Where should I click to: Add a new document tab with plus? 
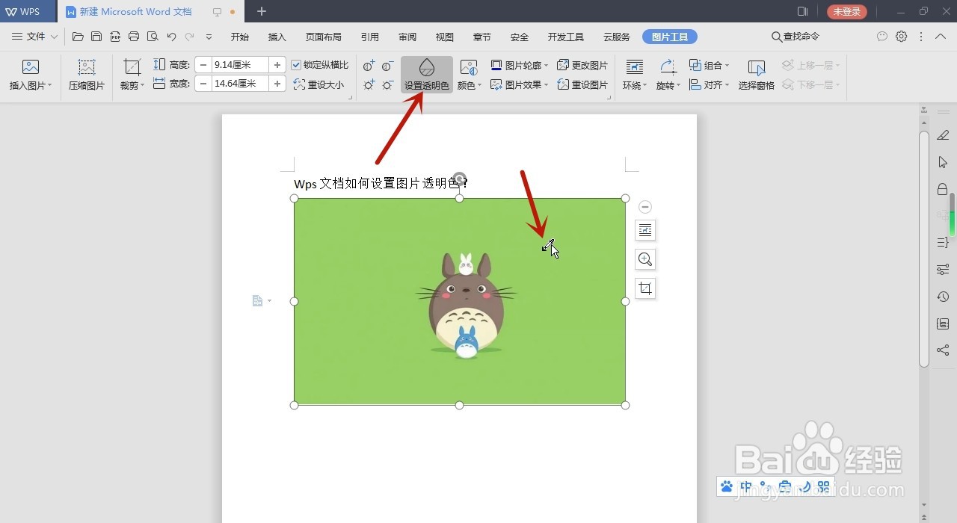coord(261,11)
